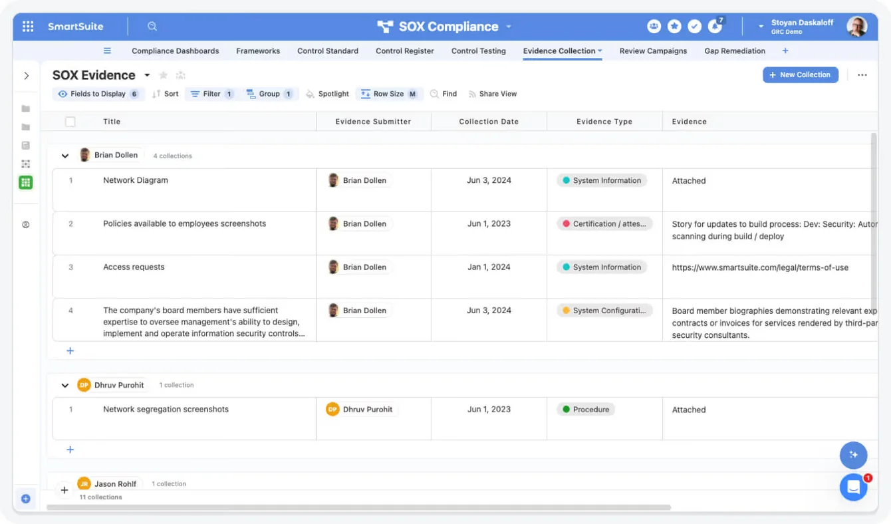Open the members icon in top bar
The width and height of the screenshot is (891, 524).
[654, 27]
